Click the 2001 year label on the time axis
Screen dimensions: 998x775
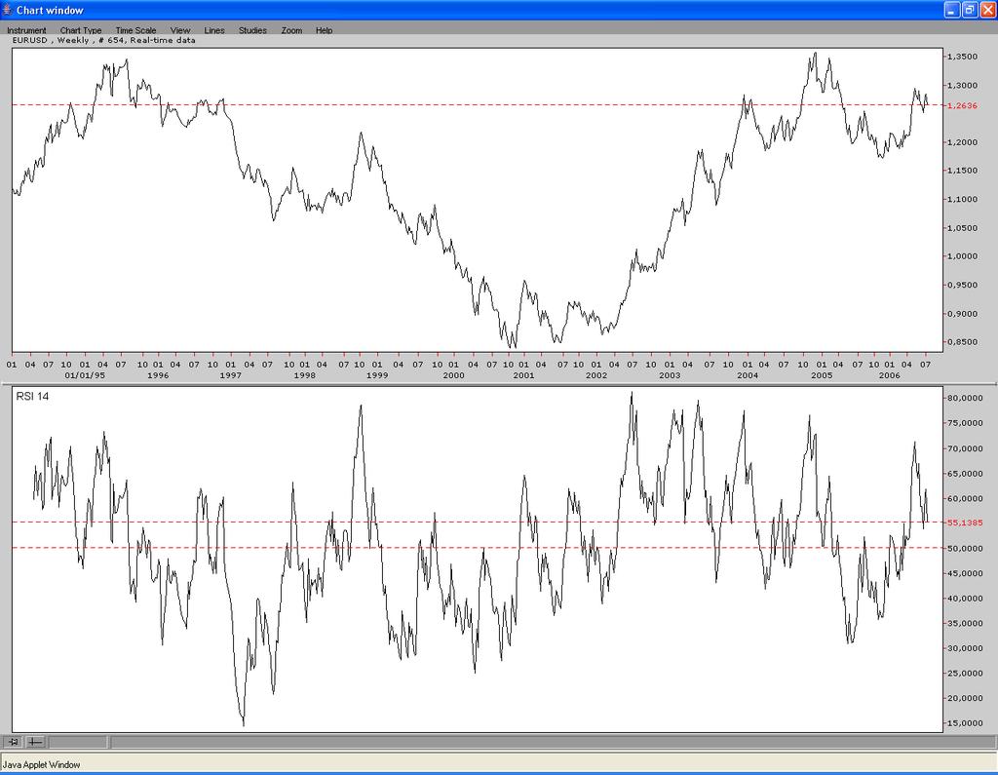pos(523,375)
